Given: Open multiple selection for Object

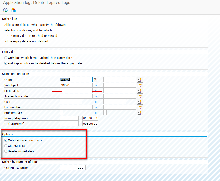Looking at the screenshot, I should click(140, 79).
